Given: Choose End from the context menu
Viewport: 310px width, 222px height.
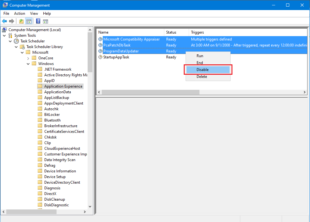Looking at the screenshot, I should tap(208, 63).
